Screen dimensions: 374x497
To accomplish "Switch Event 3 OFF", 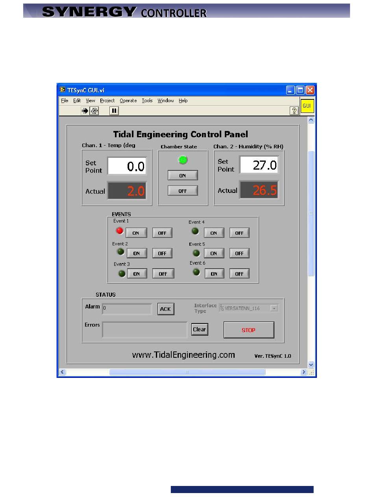I will point(163,274).
